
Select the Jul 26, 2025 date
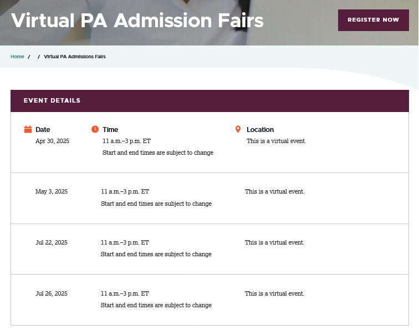point(52,293)
